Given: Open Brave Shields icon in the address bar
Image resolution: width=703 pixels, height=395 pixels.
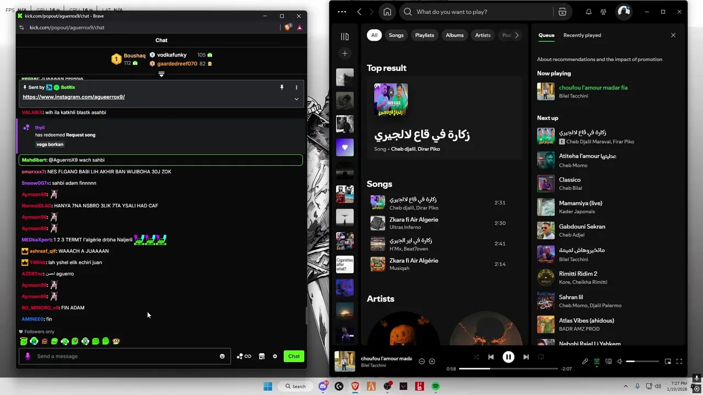Looking at the screenshot, I should coord(288,27).
